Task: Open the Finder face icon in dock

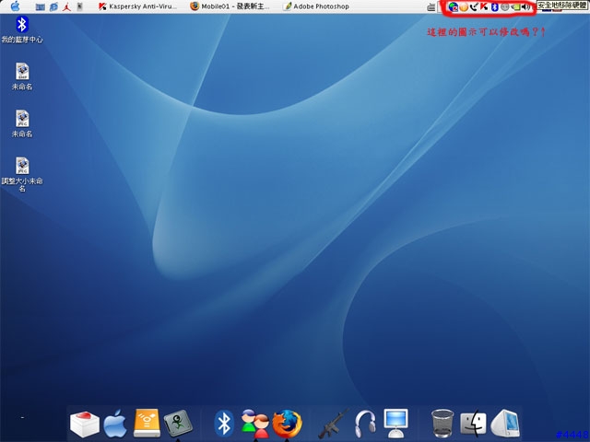Action: pyautogui.click(x=473, y=424)
